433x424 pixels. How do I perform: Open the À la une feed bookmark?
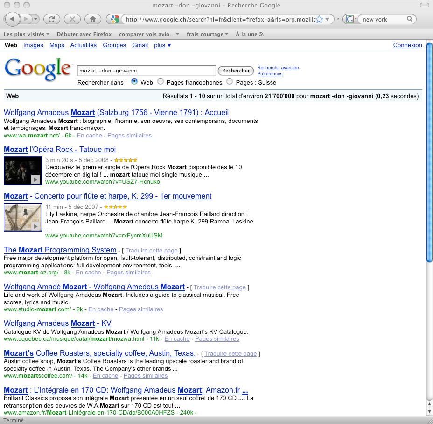[246, 34]
